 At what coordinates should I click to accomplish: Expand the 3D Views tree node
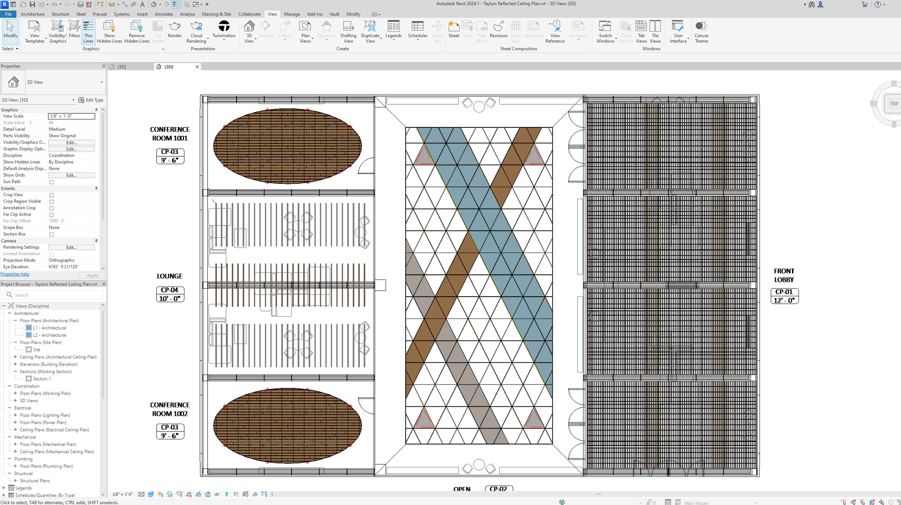(x=15, y=401)
